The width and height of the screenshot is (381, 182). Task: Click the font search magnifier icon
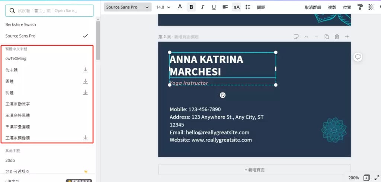coord(12,11)
